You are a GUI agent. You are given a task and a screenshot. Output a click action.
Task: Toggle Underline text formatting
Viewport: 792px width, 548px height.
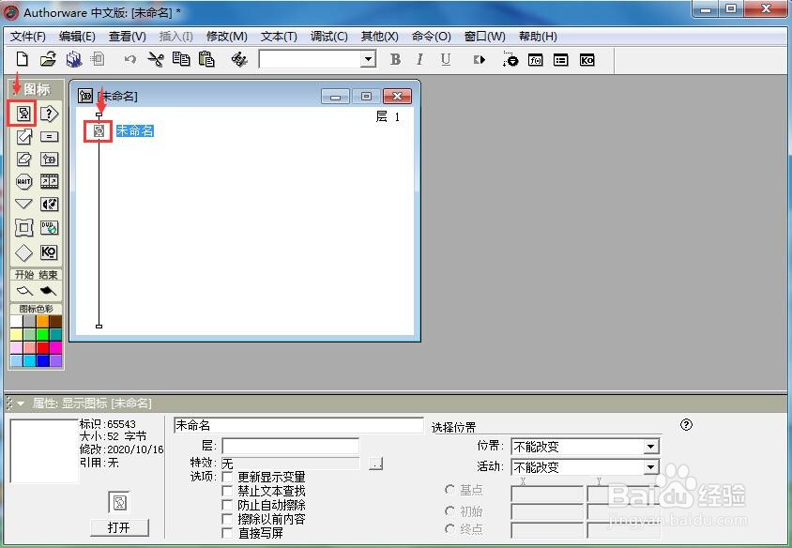click(x=445, y=60)
